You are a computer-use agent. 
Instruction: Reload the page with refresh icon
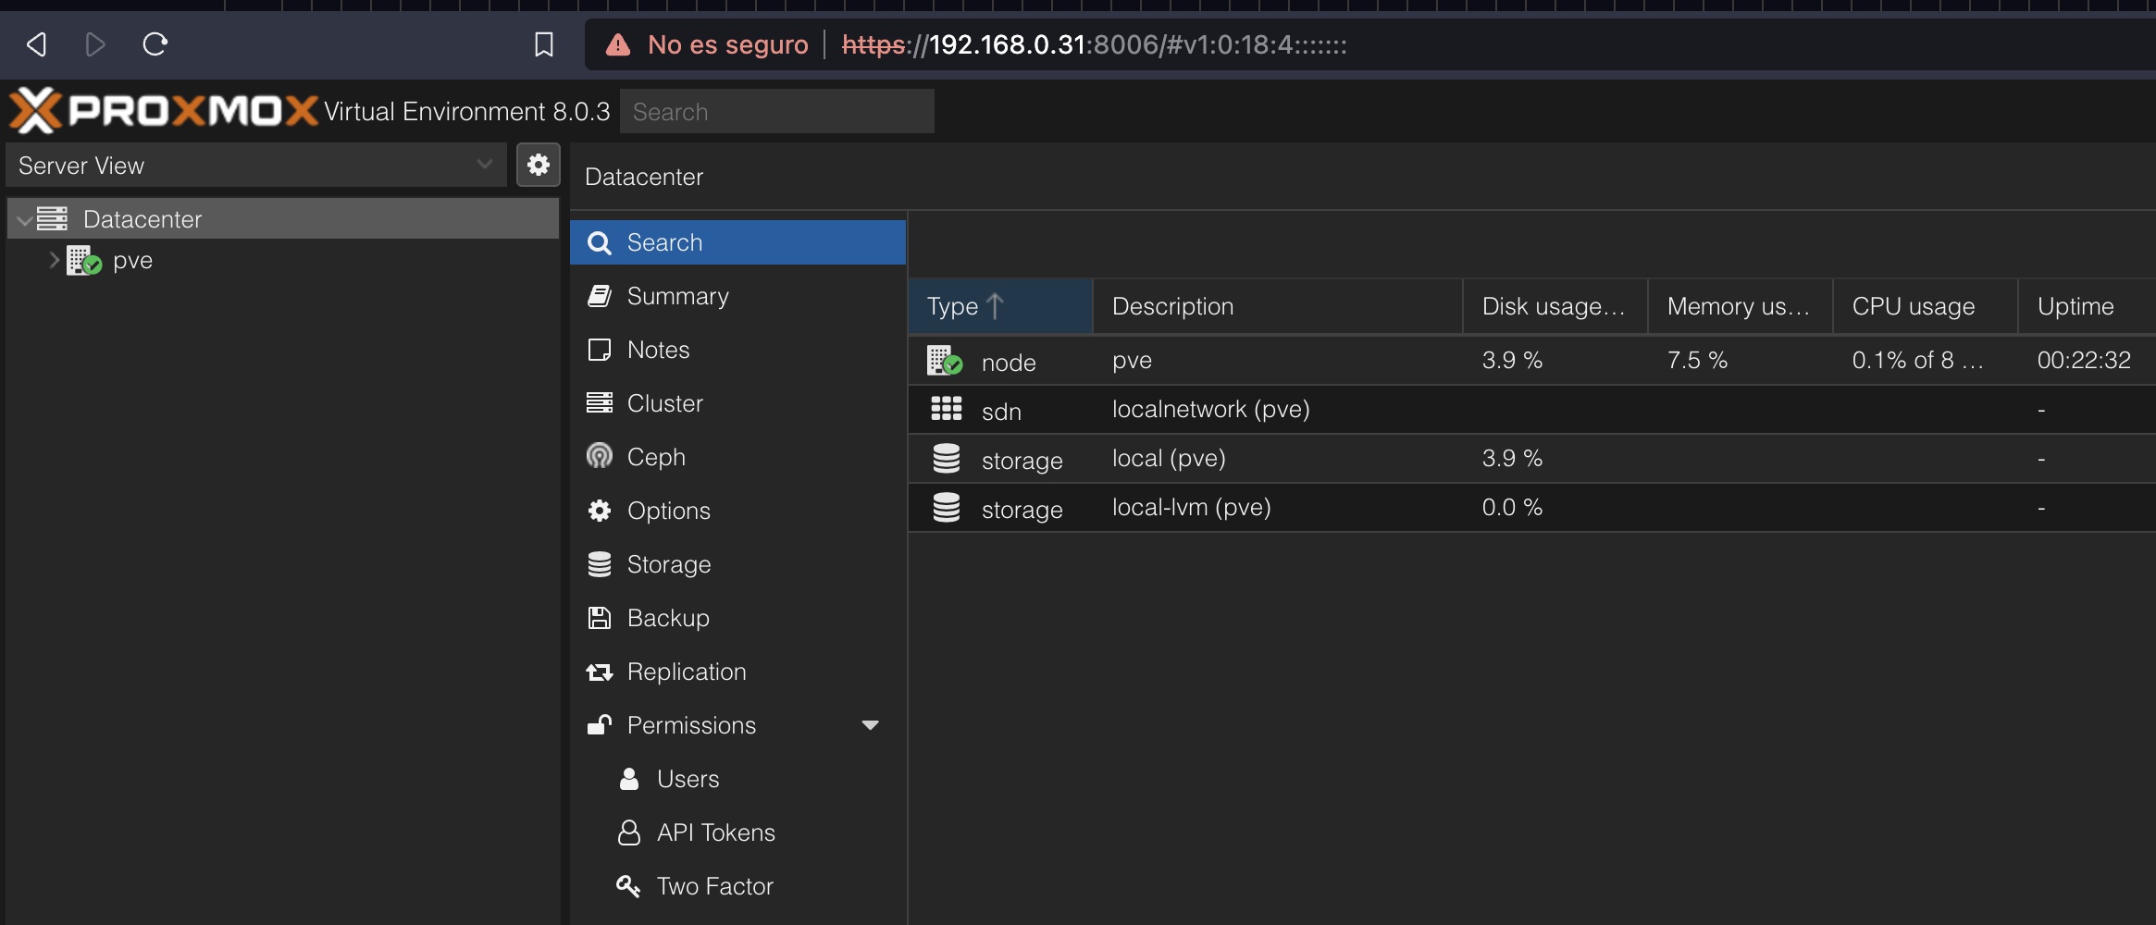(155, 44)
